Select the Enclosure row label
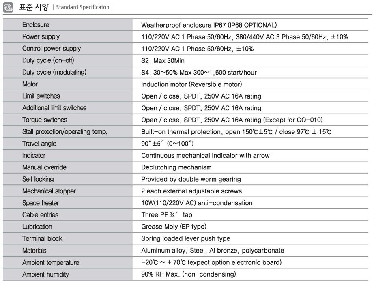This screenshot has height=283, width=374. pos(36,25)
